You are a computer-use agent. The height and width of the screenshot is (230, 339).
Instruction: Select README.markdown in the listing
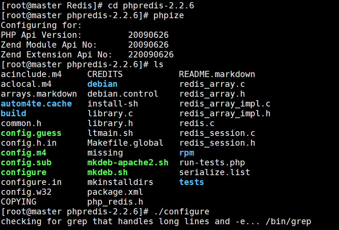(217, 74)
